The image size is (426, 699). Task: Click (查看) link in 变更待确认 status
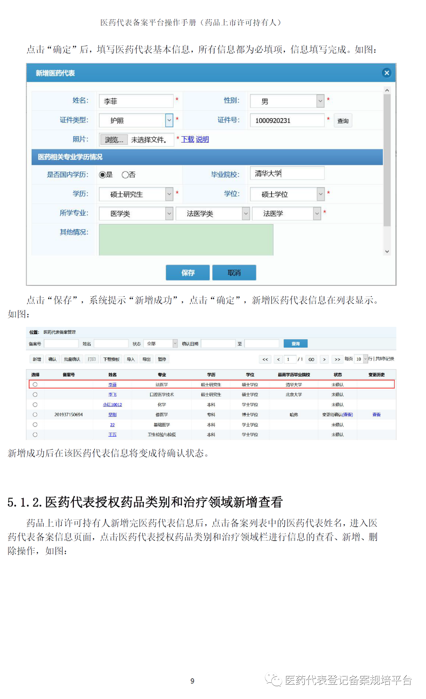point(348,414)
